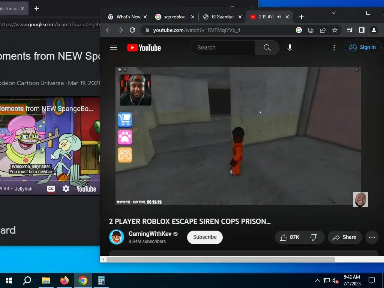Screen dimensions: 384x288
Task: Open more actions ellipsis next to Share
Action: coord(372,237)
